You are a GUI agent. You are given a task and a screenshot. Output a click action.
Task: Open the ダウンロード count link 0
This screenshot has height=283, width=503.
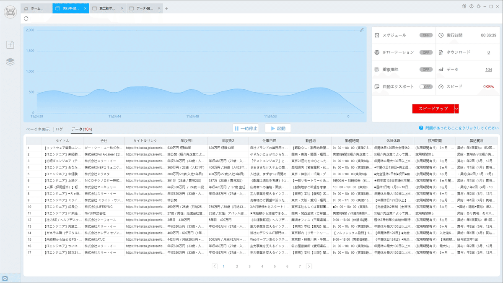(x=488, y=52)
